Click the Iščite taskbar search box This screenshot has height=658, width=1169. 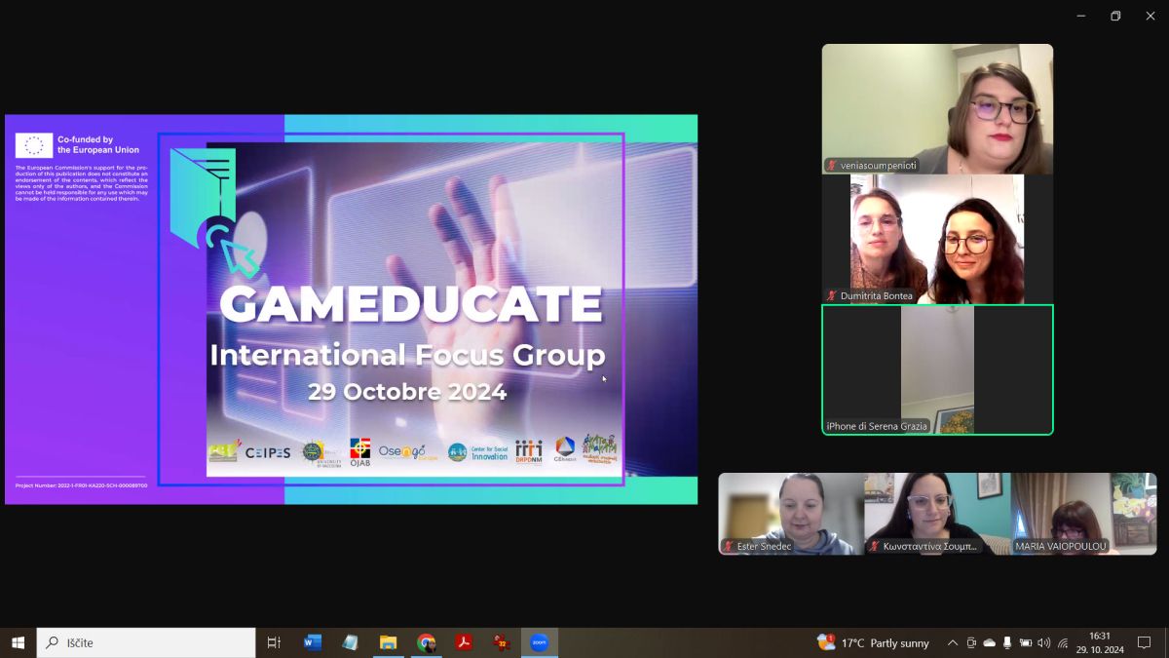146,642
